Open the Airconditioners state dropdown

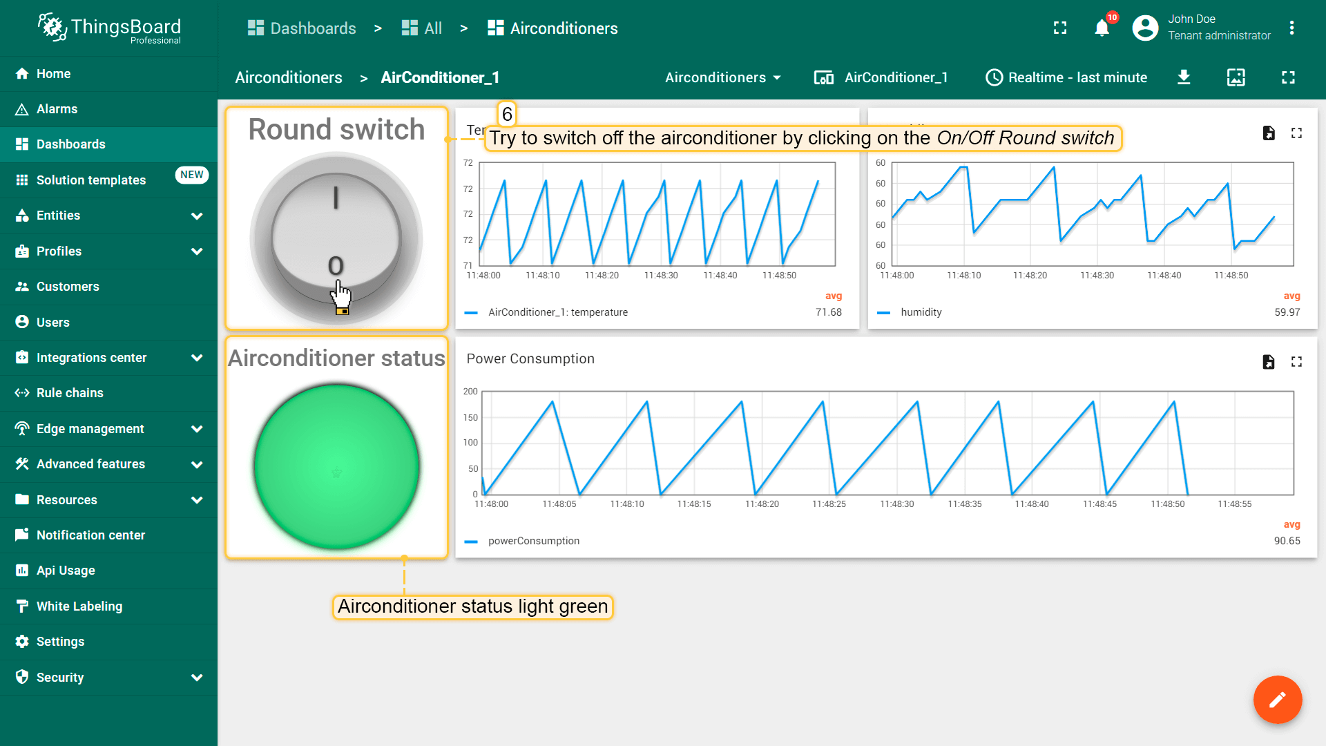722,77
